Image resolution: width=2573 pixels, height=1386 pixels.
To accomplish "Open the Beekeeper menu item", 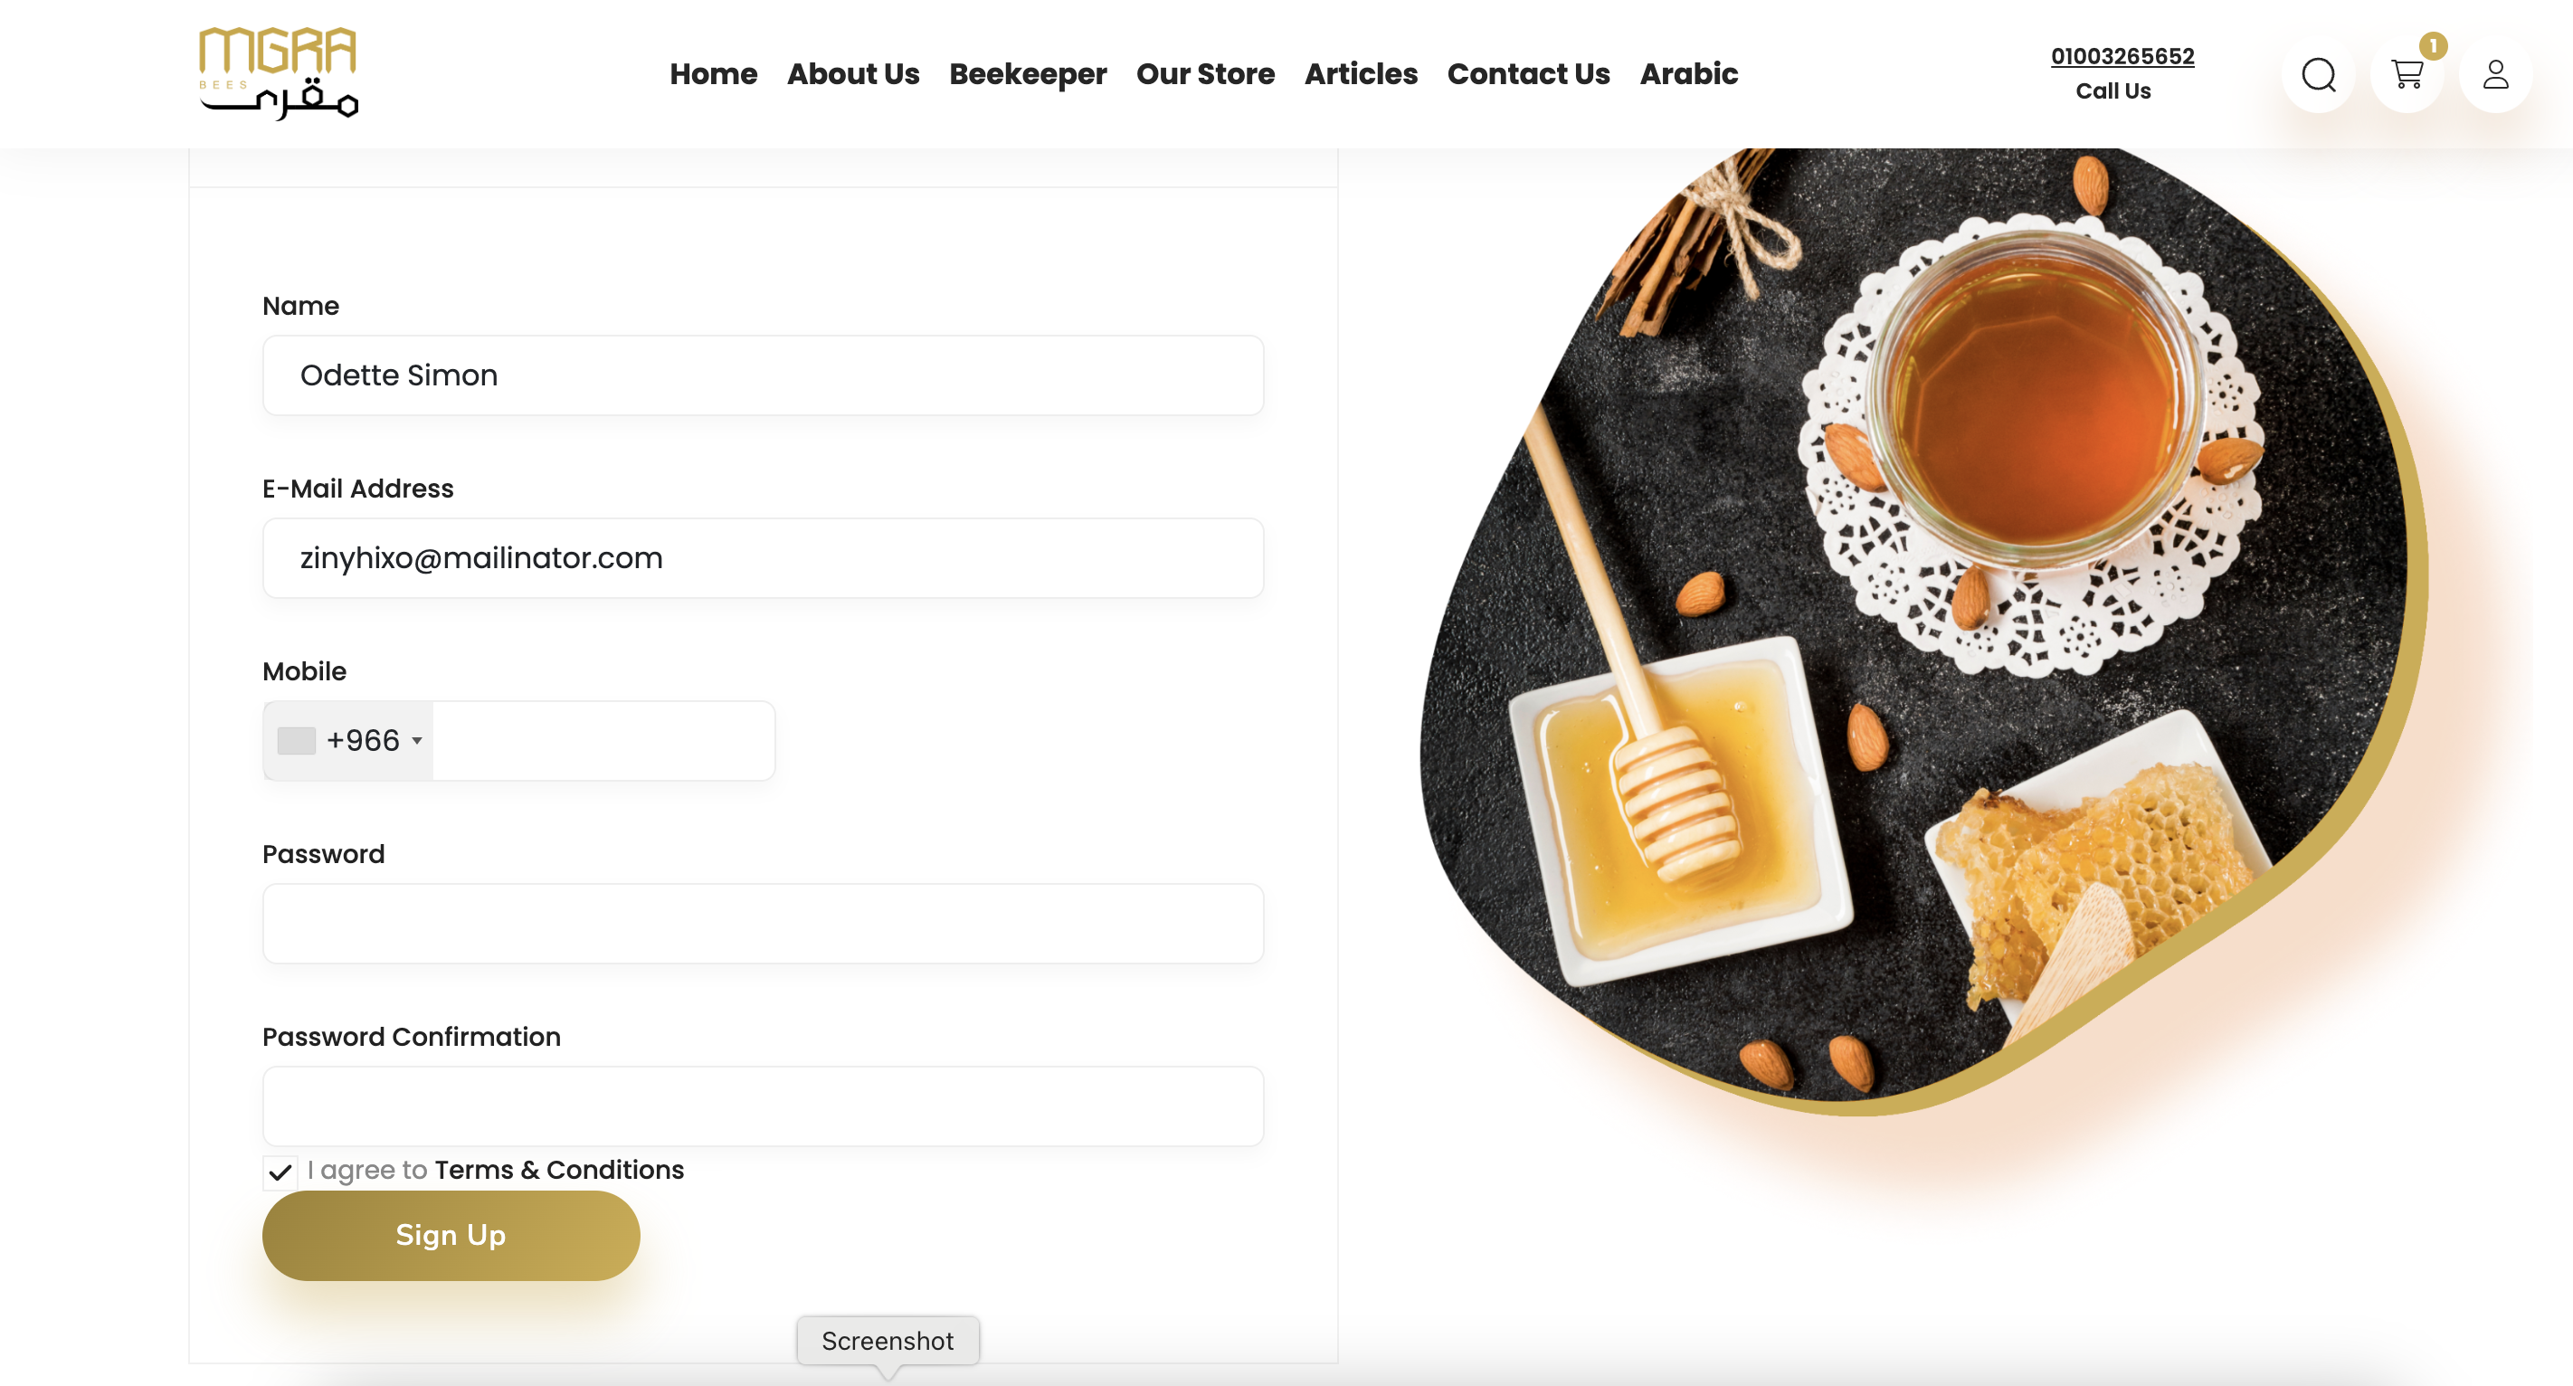I will tap(1028, 75).
